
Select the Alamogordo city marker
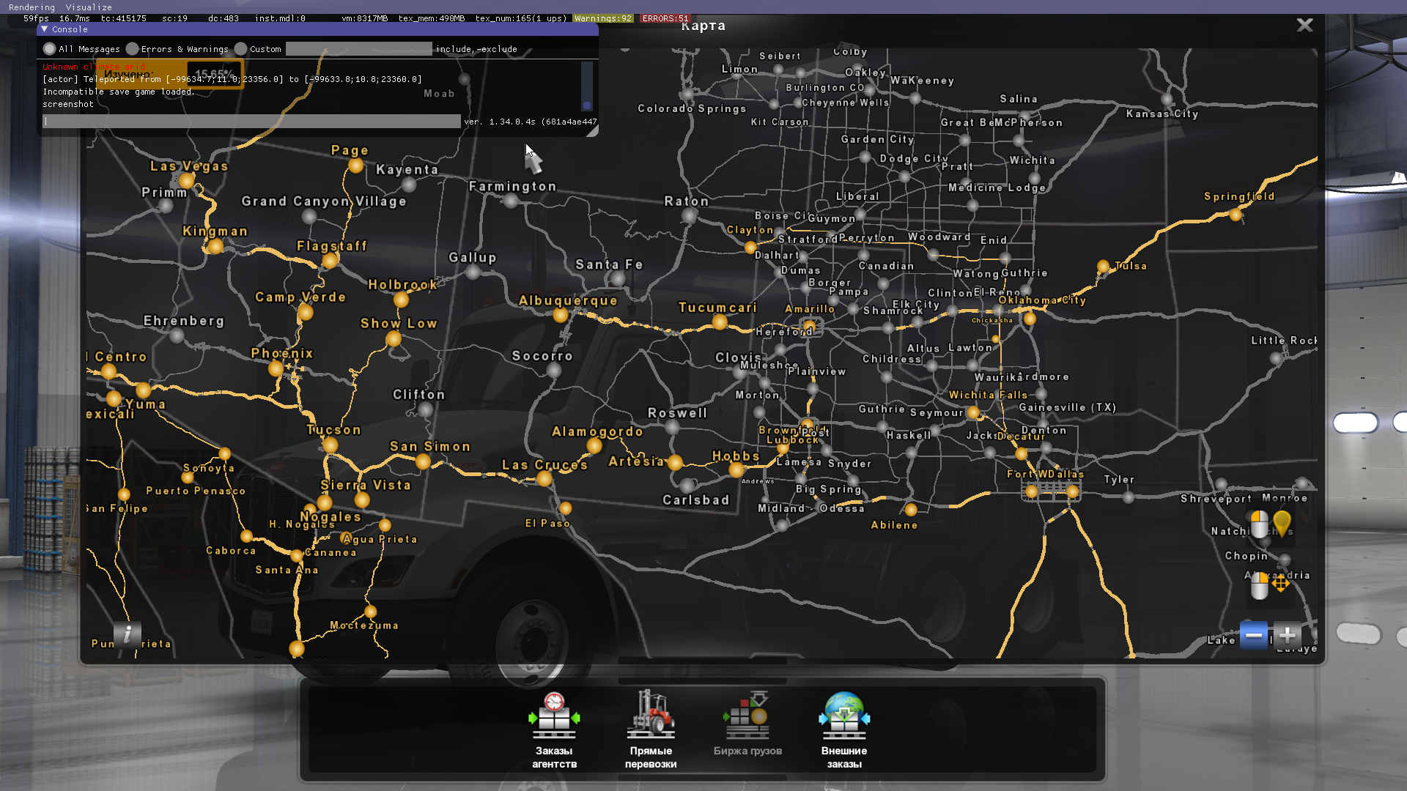[x=594, y=445]
